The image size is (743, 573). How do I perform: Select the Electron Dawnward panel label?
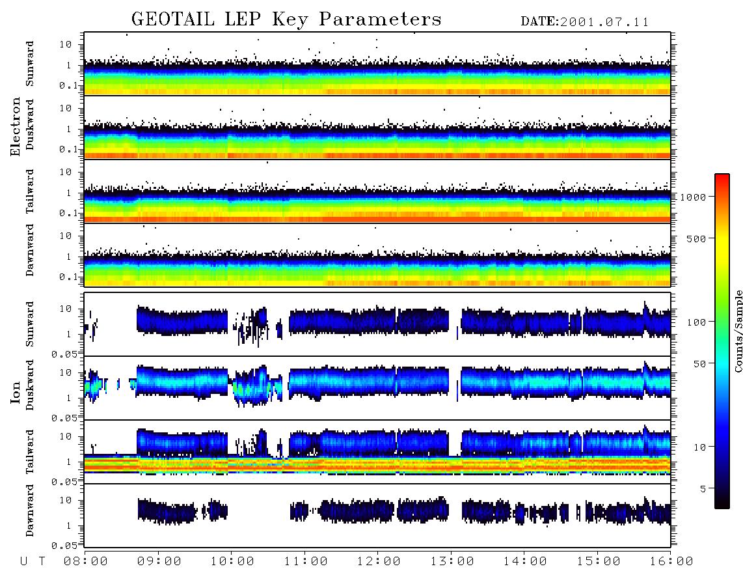[x=29, y=250]
